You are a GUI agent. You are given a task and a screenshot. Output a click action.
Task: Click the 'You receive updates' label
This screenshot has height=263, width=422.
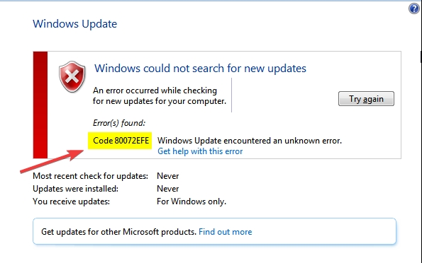point(72,201)
